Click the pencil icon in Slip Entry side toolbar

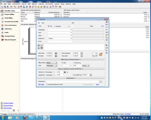tap(107, 37)
